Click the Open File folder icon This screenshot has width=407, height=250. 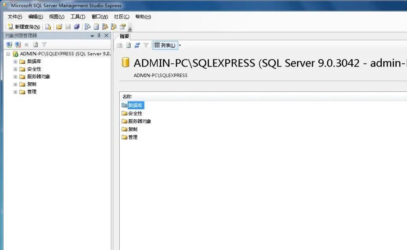(x=59, y=27)
